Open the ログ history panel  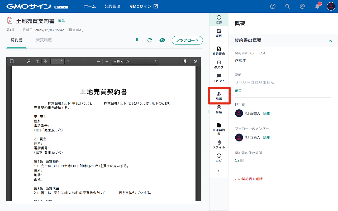click(x=219, y=158)
